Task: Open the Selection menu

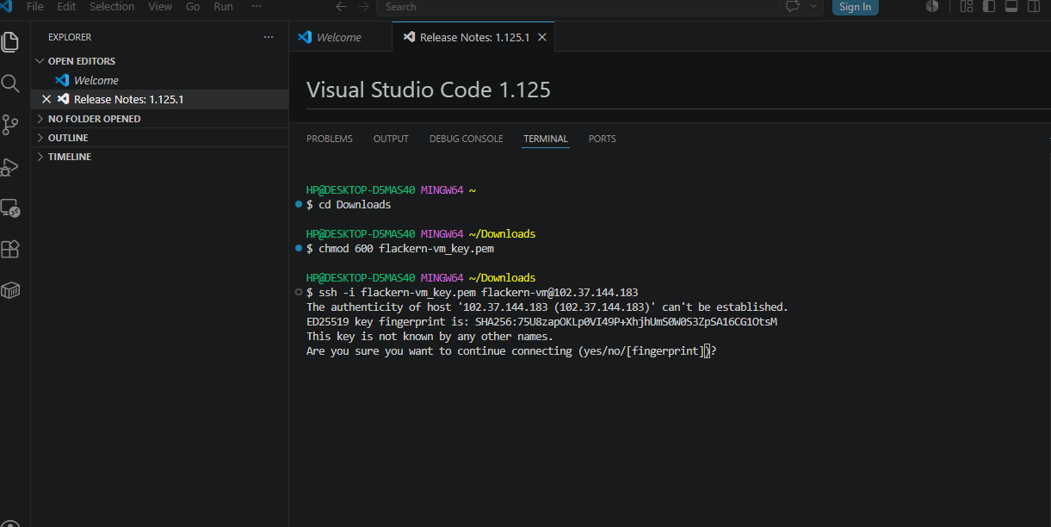Action: coord(112,7)
